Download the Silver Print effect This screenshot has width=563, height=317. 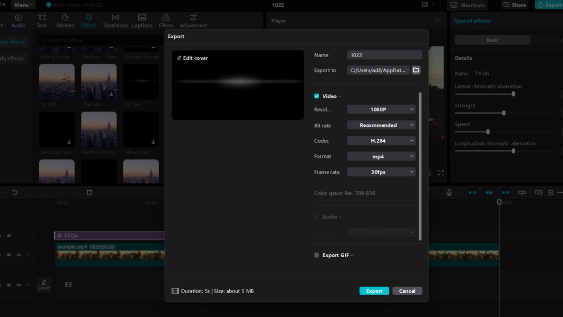(153, 142)
